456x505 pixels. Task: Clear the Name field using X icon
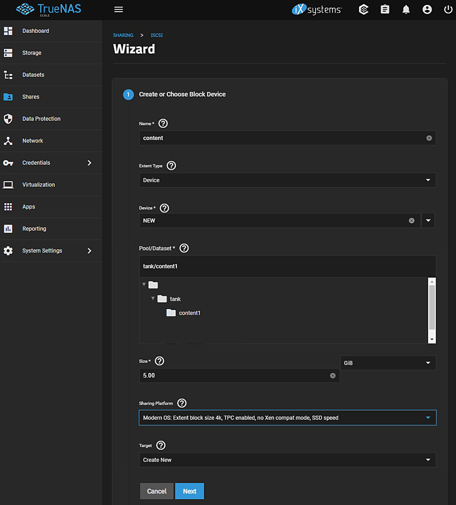pyautogui.click(x=429, y=138)
